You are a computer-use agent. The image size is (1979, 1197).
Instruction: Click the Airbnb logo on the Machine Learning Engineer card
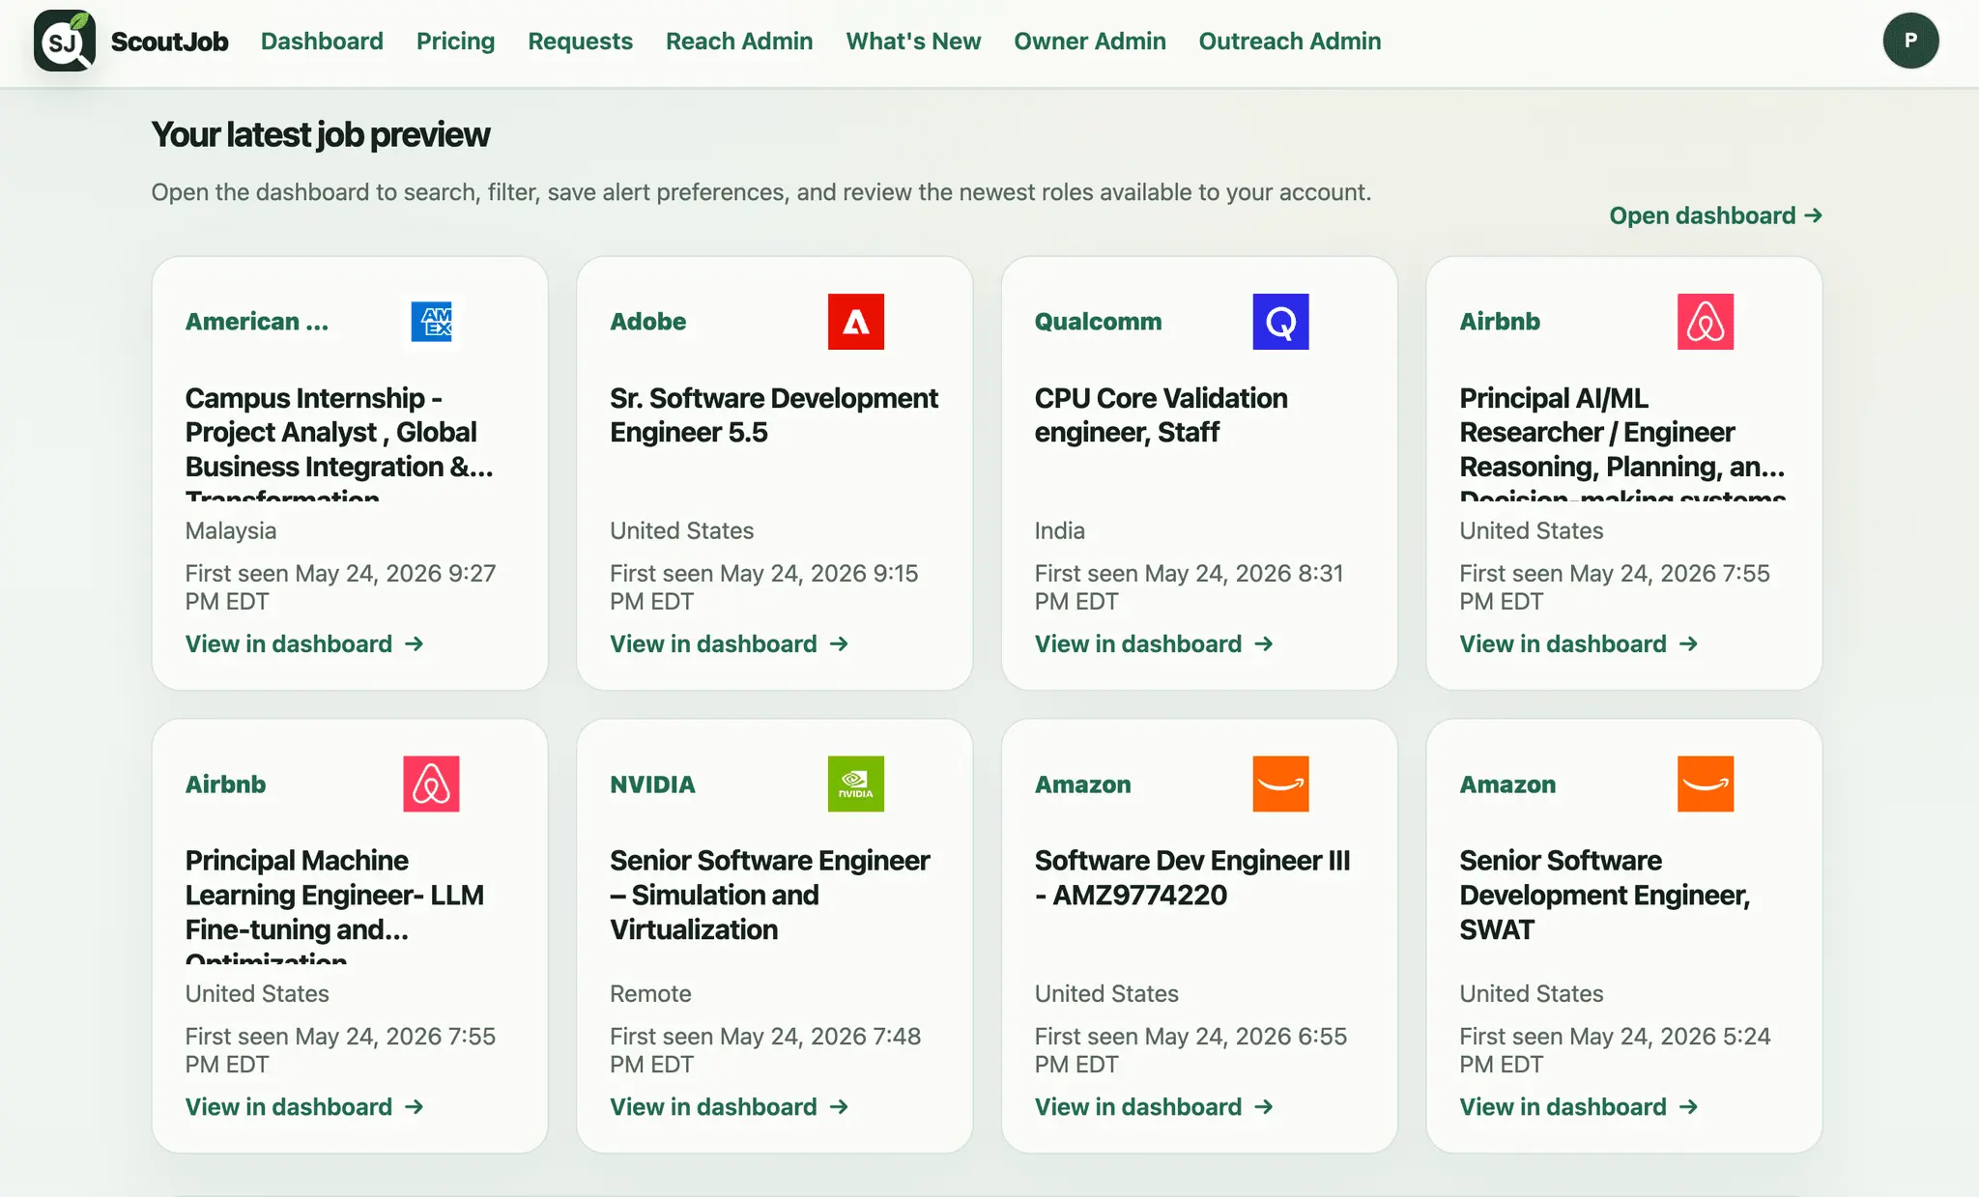point(431,784)
